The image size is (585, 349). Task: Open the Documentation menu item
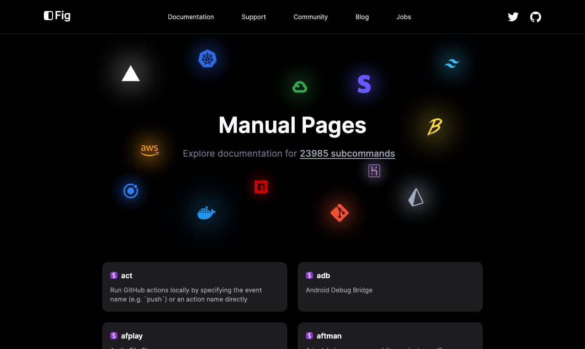pyautogui.click(x=191, y=17)
